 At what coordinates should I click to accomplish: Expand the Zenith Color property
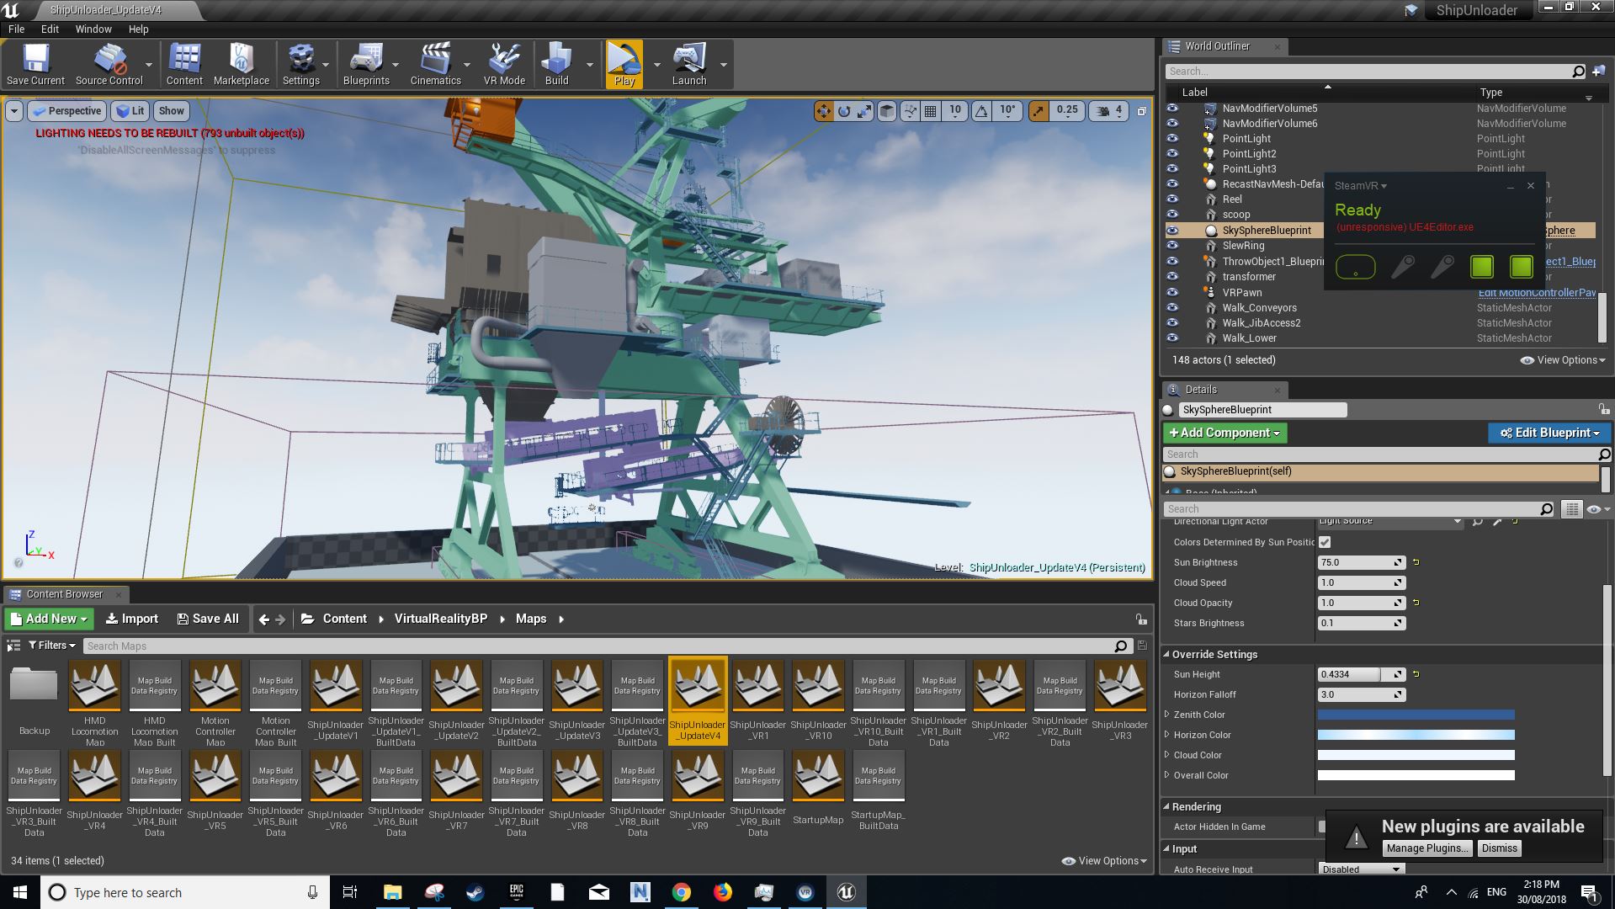(x=1166, y=715)
